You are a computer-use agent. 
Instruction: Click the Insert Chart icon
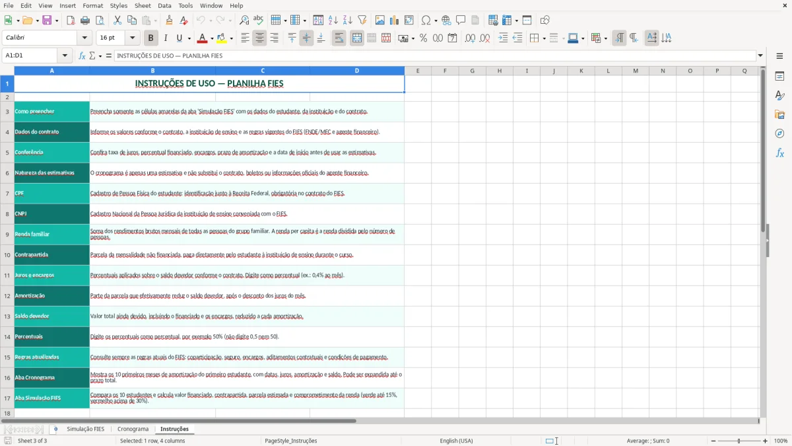tap(395, 20)
